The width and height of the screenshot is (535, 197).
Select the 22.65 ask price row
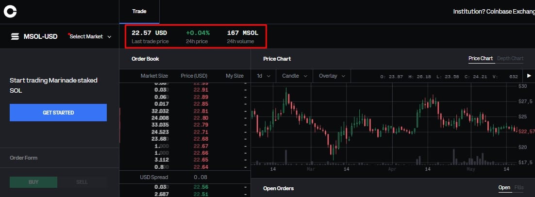[x=184, y=160]
